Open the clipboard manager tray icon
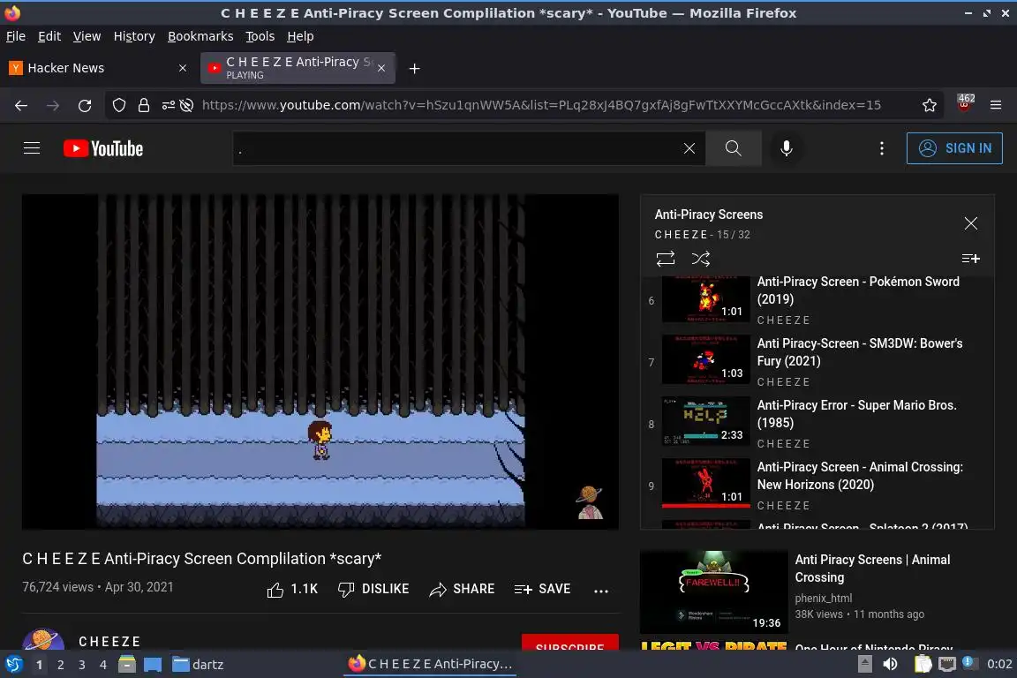The height and width of the screenshot is (678, 1017). [923, 665]
